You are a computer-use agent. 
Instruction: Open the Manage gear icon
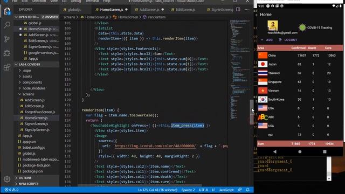click(7, 179)
